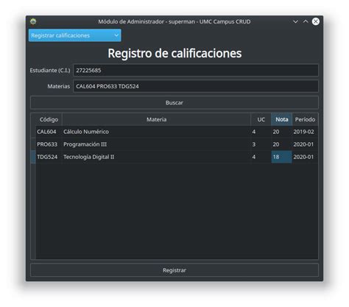The width and height of the screenshot is (349, 307).
Task: Sort by the Código column header
Action: tap(49, 119)
